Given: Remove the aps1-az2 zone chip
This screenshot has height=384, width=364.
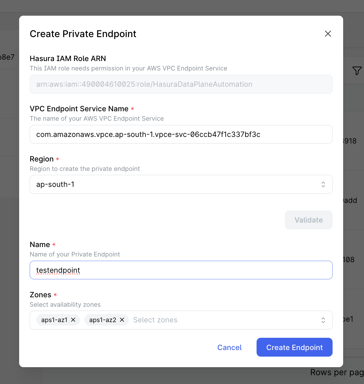Looking at the screenshot, I should click(x=122, y=320).
